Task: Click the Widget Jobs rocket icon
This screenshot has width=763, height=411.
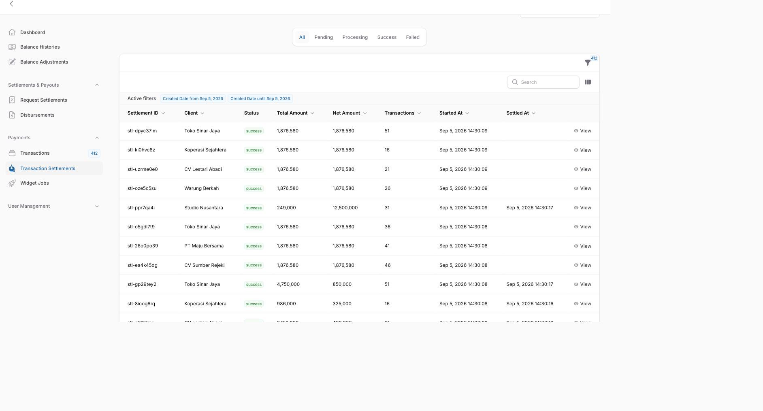Action: [12, 183]
